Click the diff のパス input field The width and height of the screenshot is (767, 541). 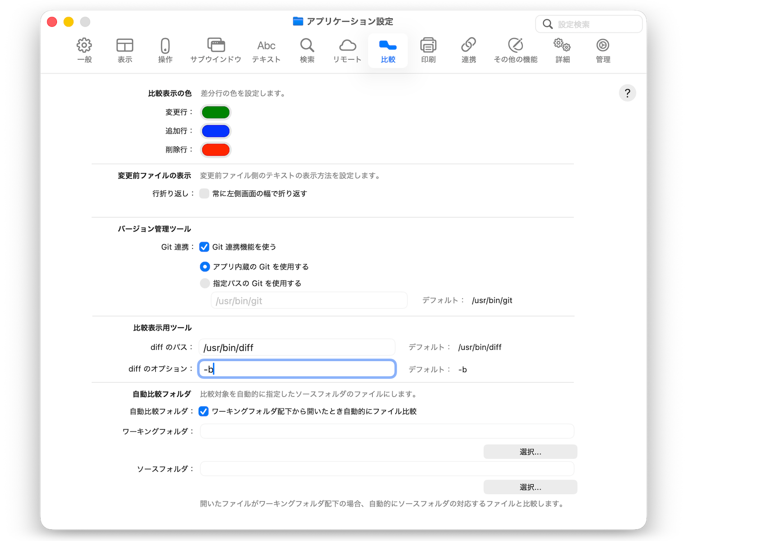[x=297, y=348]
